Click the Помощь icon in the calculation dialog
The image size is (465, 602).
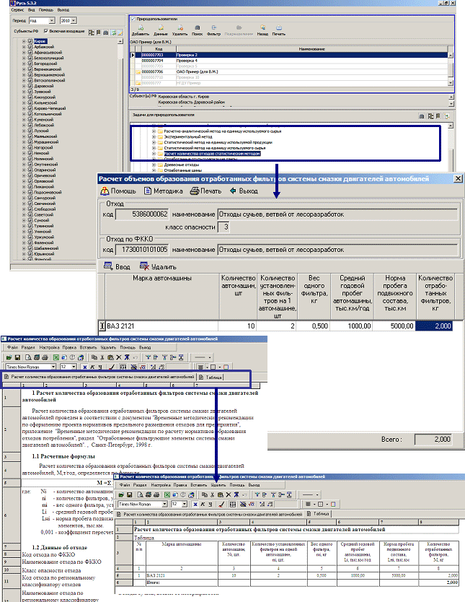(x=105, y=191)
